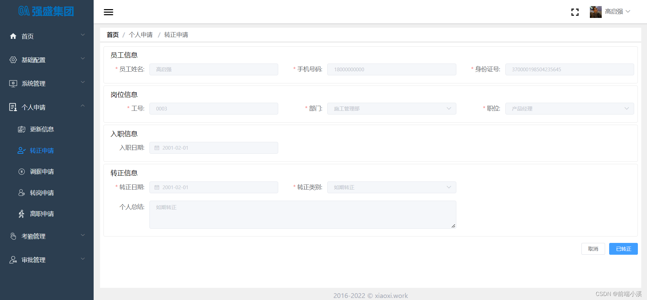Image resolution: width=647 pixels, height=300 pixels.
Task: Click the 工号 input showing 0003
Action: point(214,109)
